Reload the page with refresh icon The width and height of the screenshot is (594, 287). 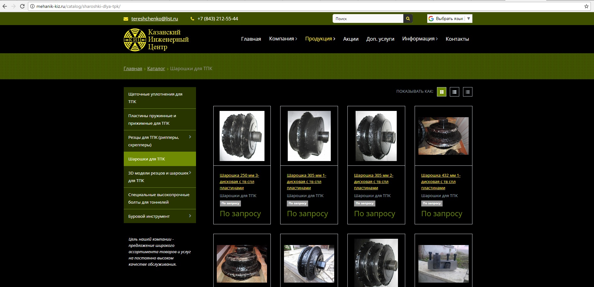[22, 6]
